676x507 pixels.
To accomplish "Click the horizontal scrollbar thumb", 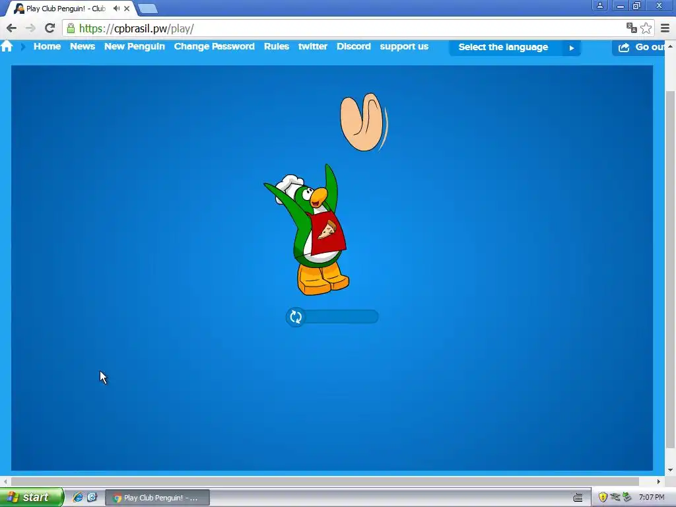I will click(x=325, y=481).
